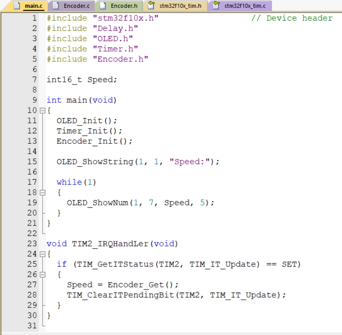Click the // Device header comment
Image resolution: width=342 pixels, height=335 pixels.
point(292,18)
